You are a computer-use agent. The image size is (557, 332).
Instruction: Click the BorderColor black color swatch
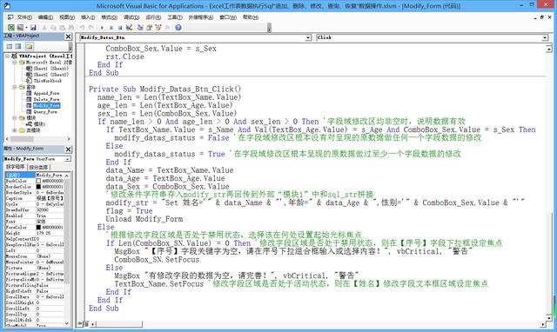point(38,187)
